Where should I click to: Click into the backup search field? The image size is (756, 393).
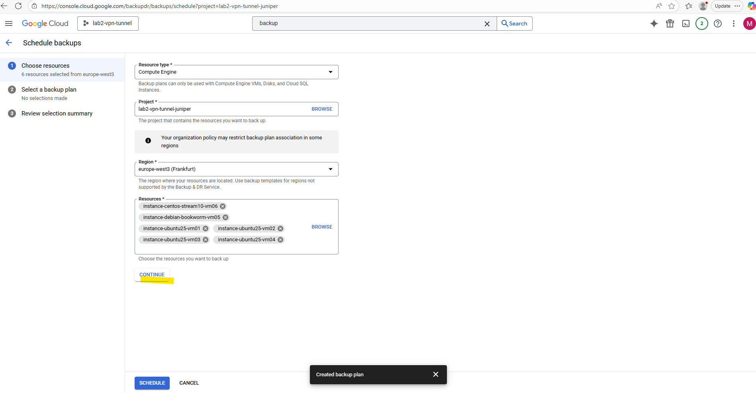point(366,23)
